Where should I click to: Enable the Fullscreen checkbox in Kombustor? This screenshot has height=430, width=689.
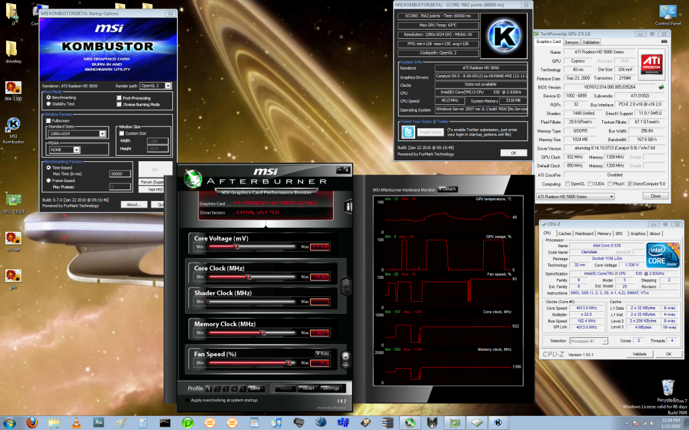tap(48, 120)
